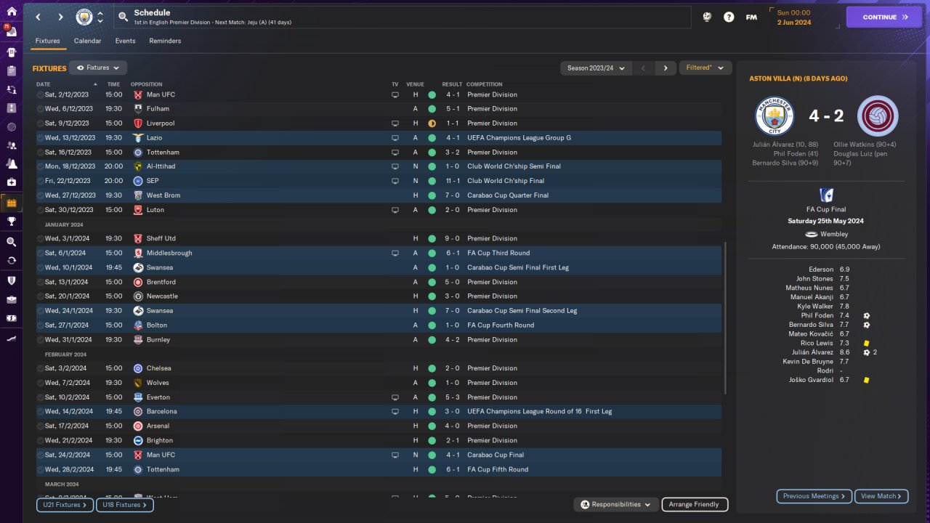Select the Barcelona Champions League fixture row

379,411
